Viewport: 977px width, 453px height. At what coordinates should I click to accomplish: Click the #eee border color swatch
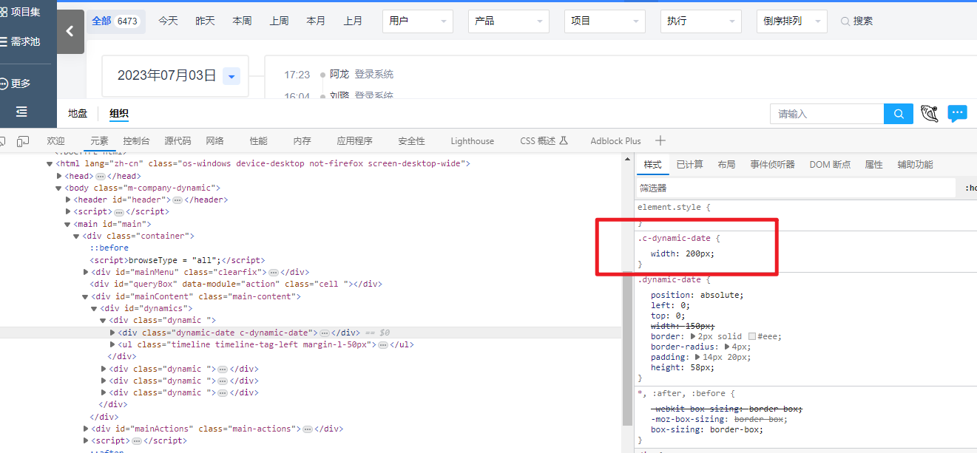tap(752, 336)
